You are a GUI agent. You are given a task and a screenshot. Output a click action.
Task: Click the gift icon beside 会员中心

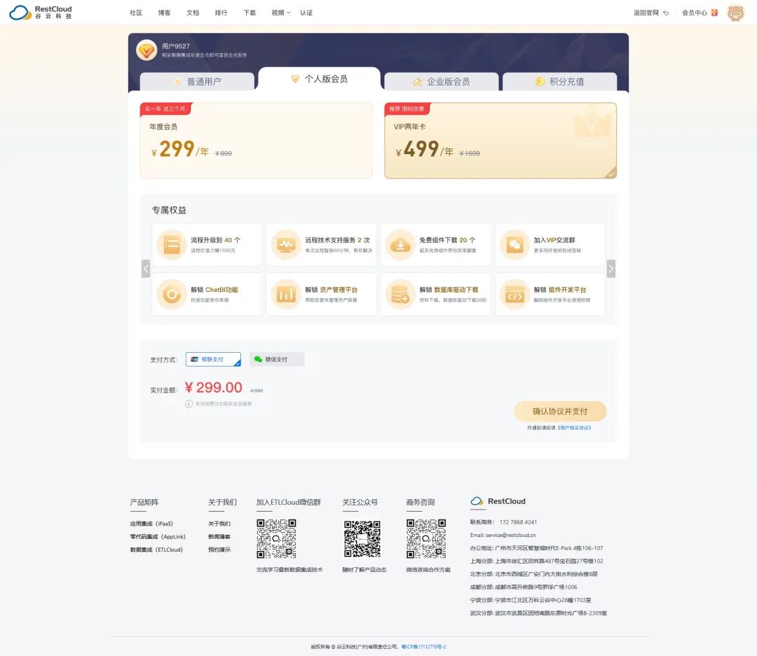click(x=714, y=12)
